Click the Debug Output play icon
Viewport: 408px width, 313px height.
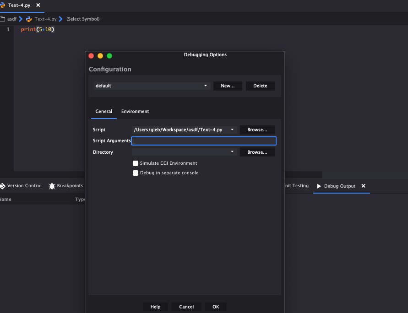click(x=319, y=186)
